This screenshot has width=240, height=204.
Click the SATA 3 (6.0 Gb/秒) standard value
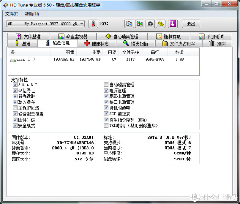[x=169, y=137]
